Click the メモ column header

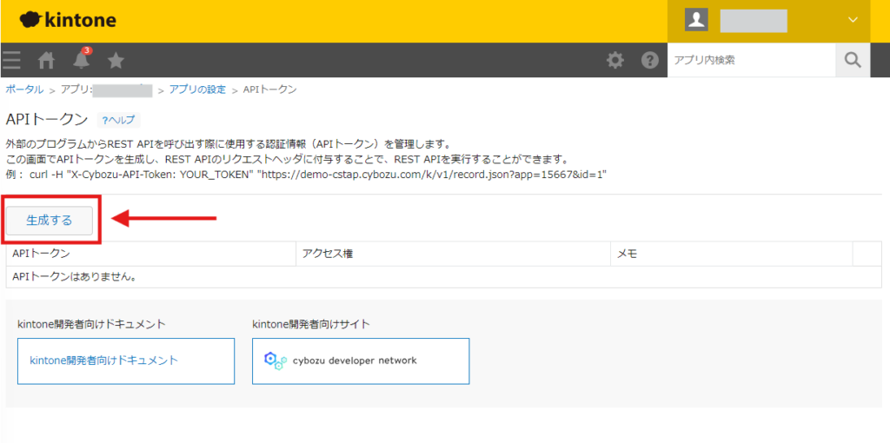click(732, 255)
